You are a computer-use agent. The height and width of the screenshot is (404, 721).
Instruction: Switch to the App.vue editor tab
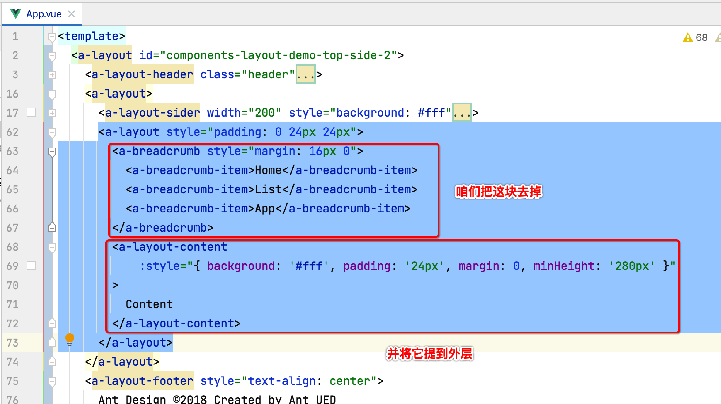pyautogui.click(x=42, y=14)
